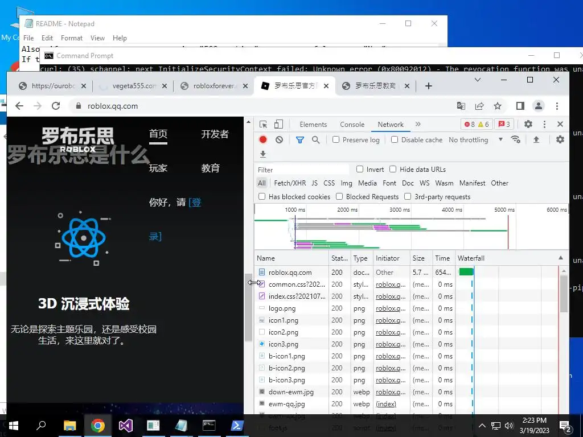The height and width of the screenshot is (437, 583).
Task: Open network conditions wifi icon
Action: click(x=515, y=139)
